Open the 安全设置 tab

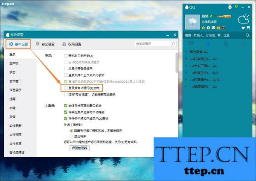point(45,44)
